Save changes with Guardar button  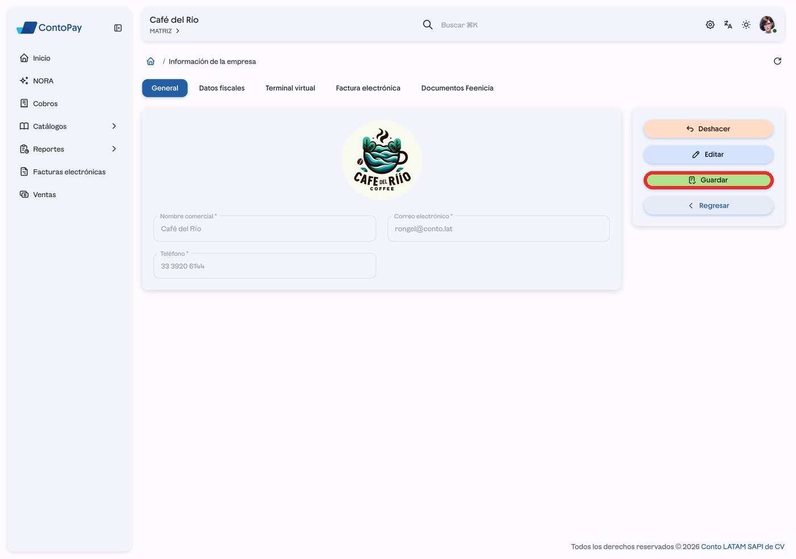coord(708,180)
